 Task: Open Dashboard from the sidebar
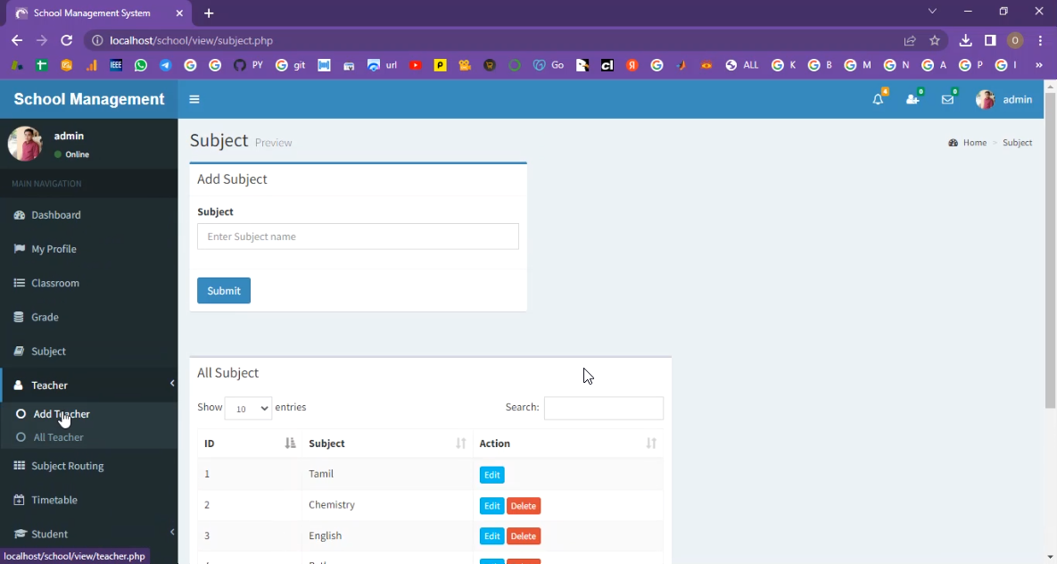pos(56,215)
